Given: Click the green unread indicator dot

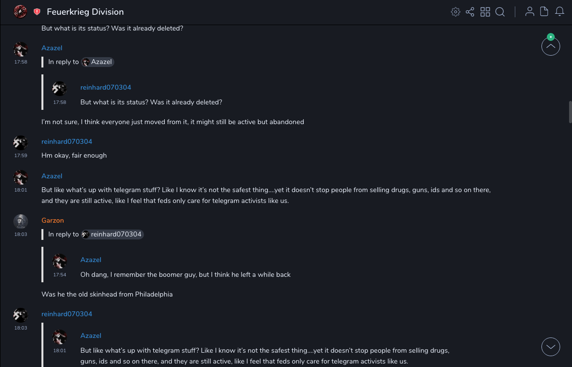Looking at the screenshot, I should click(x=551, y=37).
